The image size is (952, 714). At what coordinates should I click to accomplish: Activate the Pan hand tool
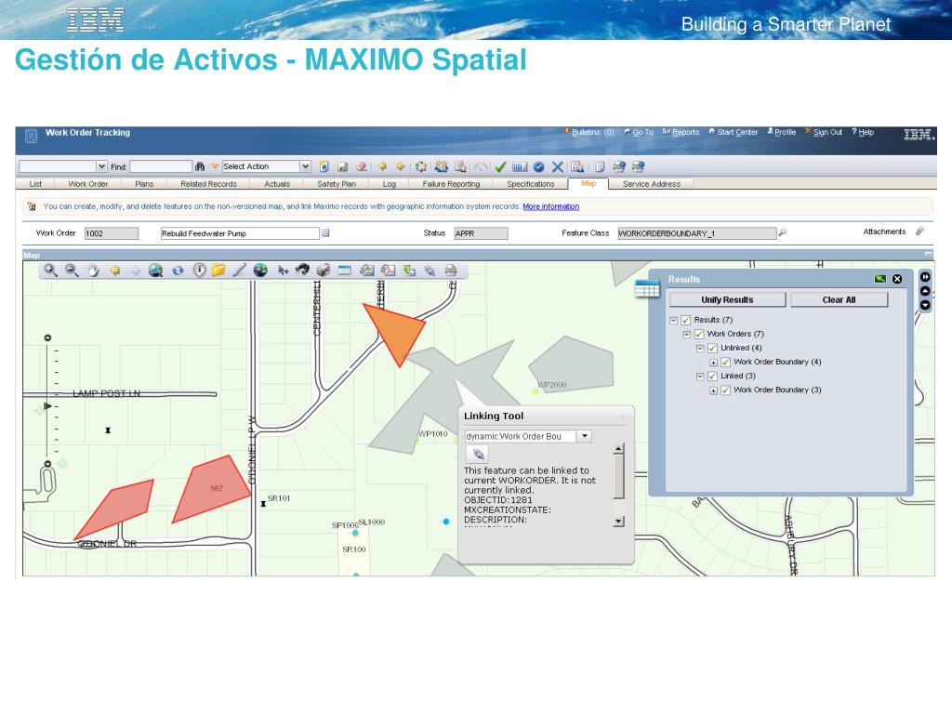tap(93, 271)
